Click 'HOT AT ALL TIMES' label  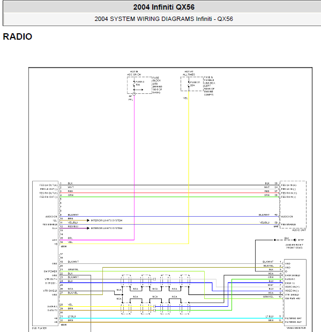pos(189,73)
